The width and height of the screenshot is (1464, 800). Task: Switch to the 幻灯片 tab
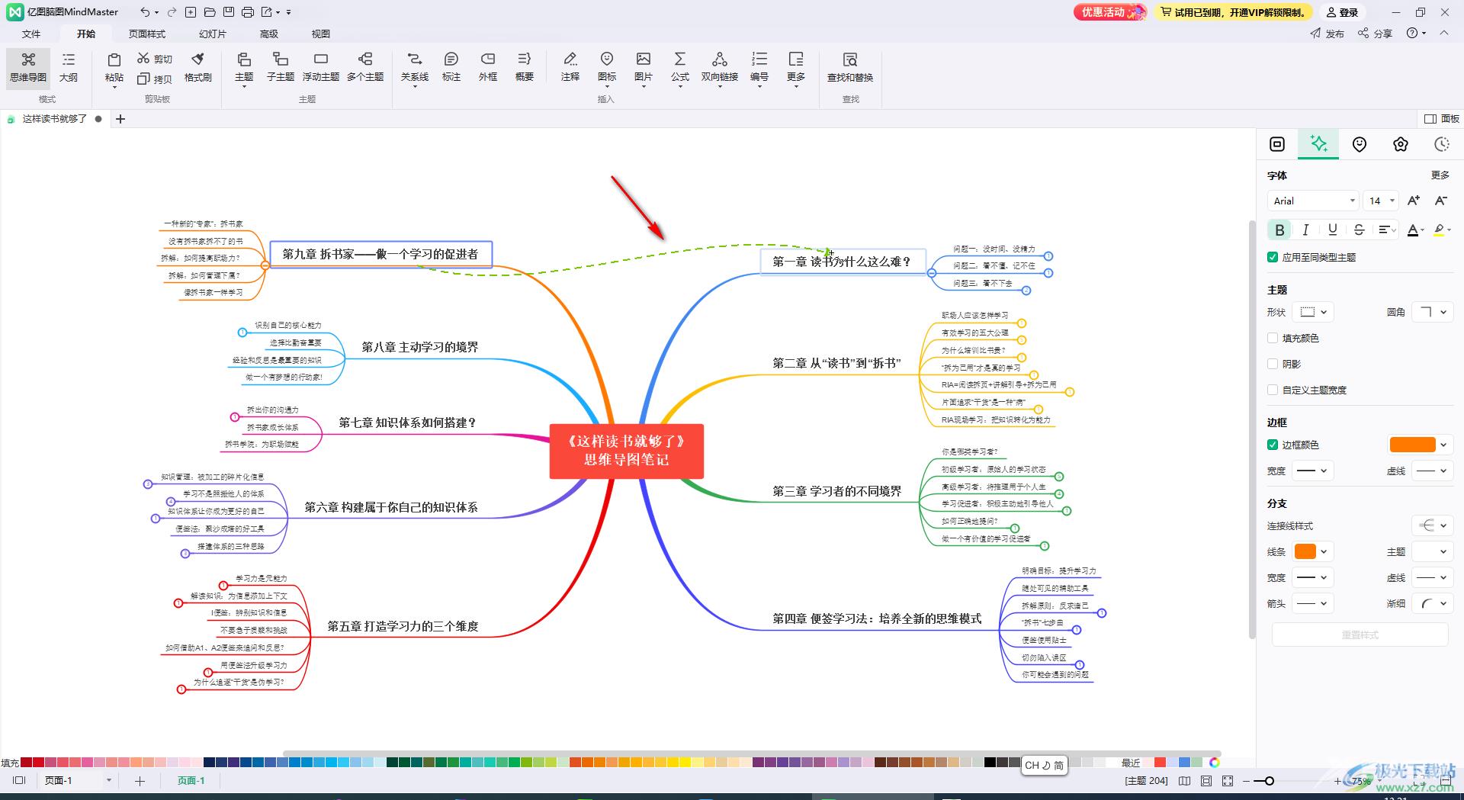click(213, 34)
